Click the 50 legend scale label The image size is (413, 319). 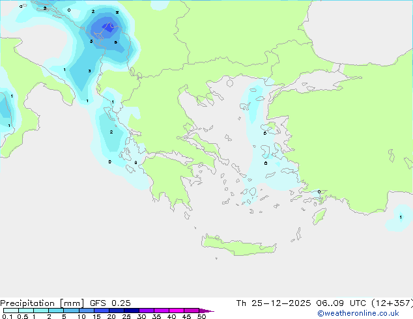[x=201, y=316]
